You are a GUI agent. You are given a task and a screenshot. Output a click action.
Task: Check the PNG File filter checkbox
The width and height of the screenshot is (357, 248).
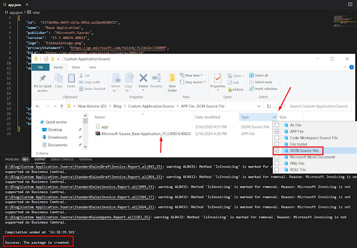(x=277, y=163)
